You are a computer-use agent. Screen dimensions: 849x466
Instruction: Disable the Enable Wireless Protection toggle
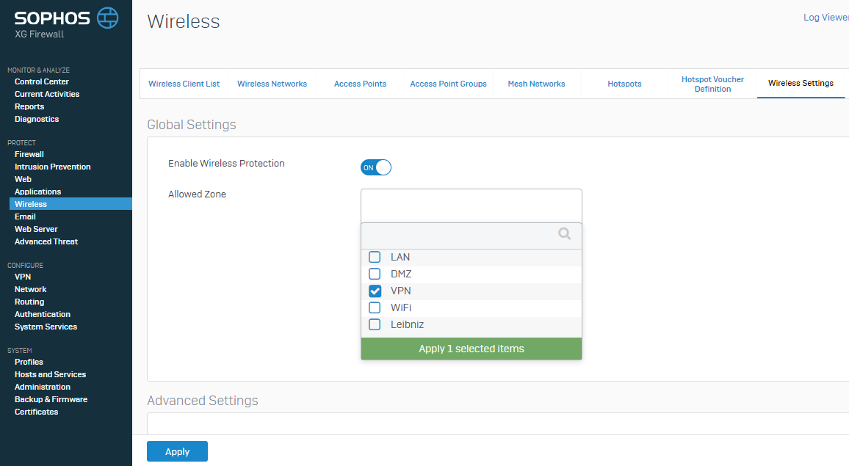click(x=376, y=167)
